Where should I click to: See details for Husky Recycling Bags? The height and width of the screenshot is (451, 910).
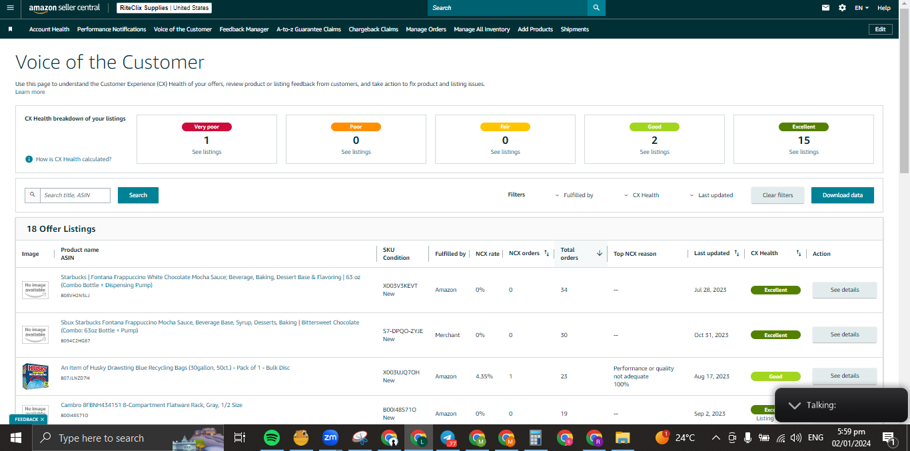tap(844, 376)
